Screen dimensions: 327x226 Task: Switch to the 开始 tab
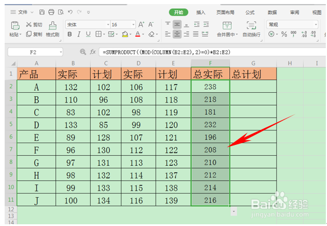(x=178, y=12)
